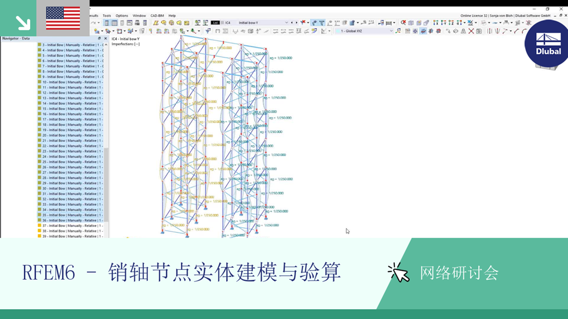The image size is (568, 319).
Task: Select row '37 - Initial Bow | Manually - Relative'
Action: (x=73, y=226)
